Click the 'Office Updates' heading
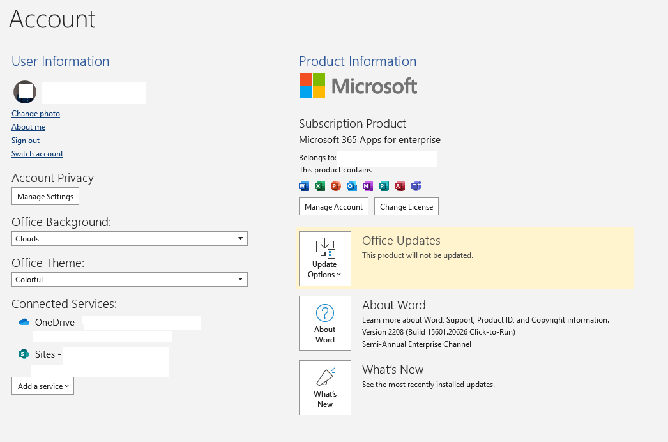 point(401,240)
